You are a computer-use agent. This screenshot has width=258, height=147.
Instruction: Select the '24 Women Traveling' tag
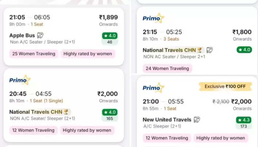coord(167,68)
